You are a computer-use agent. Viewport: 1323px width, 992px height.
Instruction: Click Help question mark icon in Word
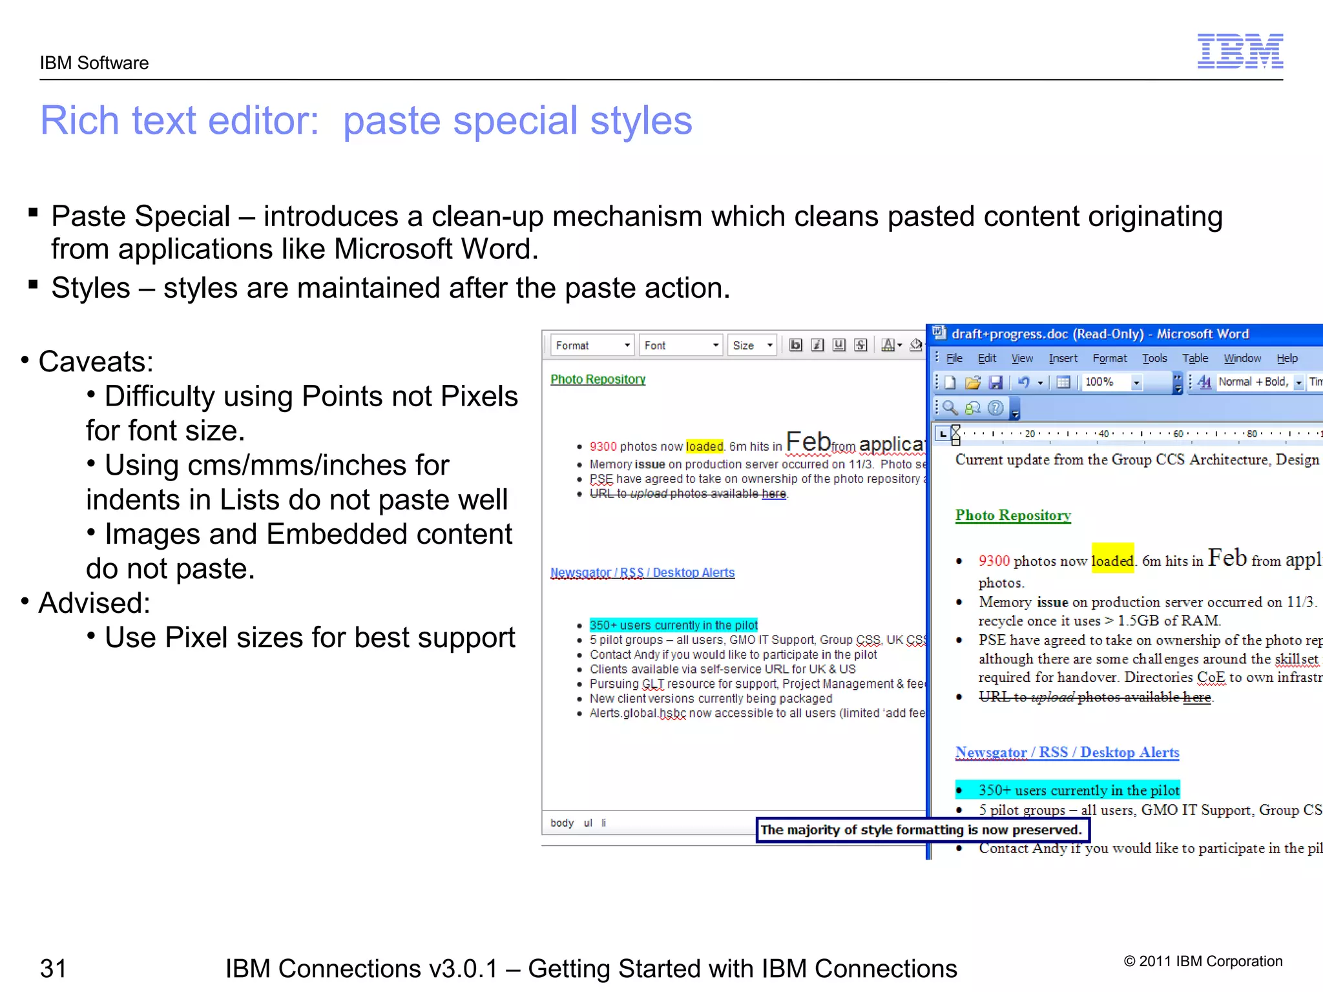[x=996, y=408]
